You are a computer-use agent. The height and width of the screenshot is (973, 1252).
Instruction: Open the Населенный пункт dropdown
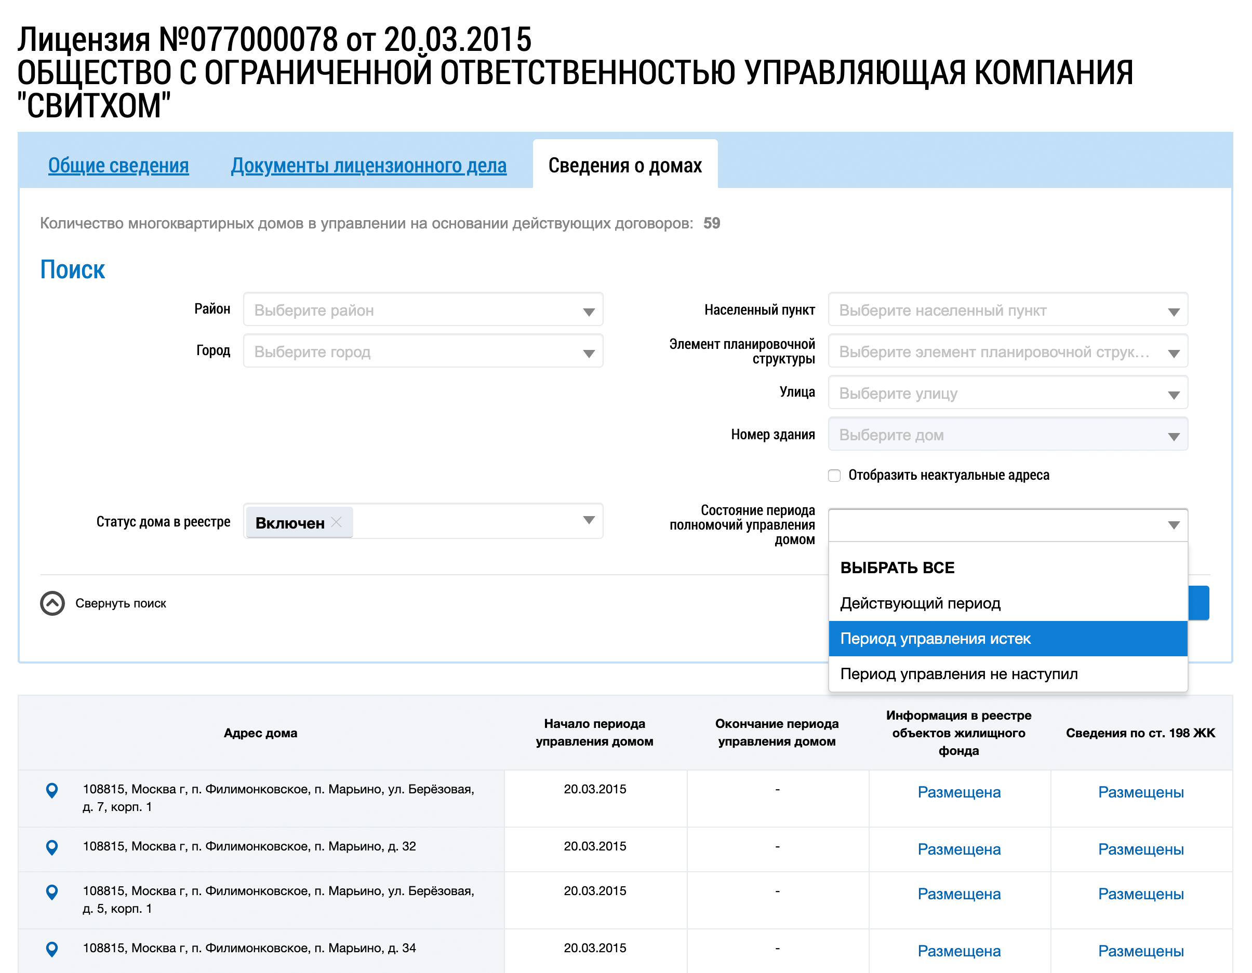click(x=1008, y=310)
